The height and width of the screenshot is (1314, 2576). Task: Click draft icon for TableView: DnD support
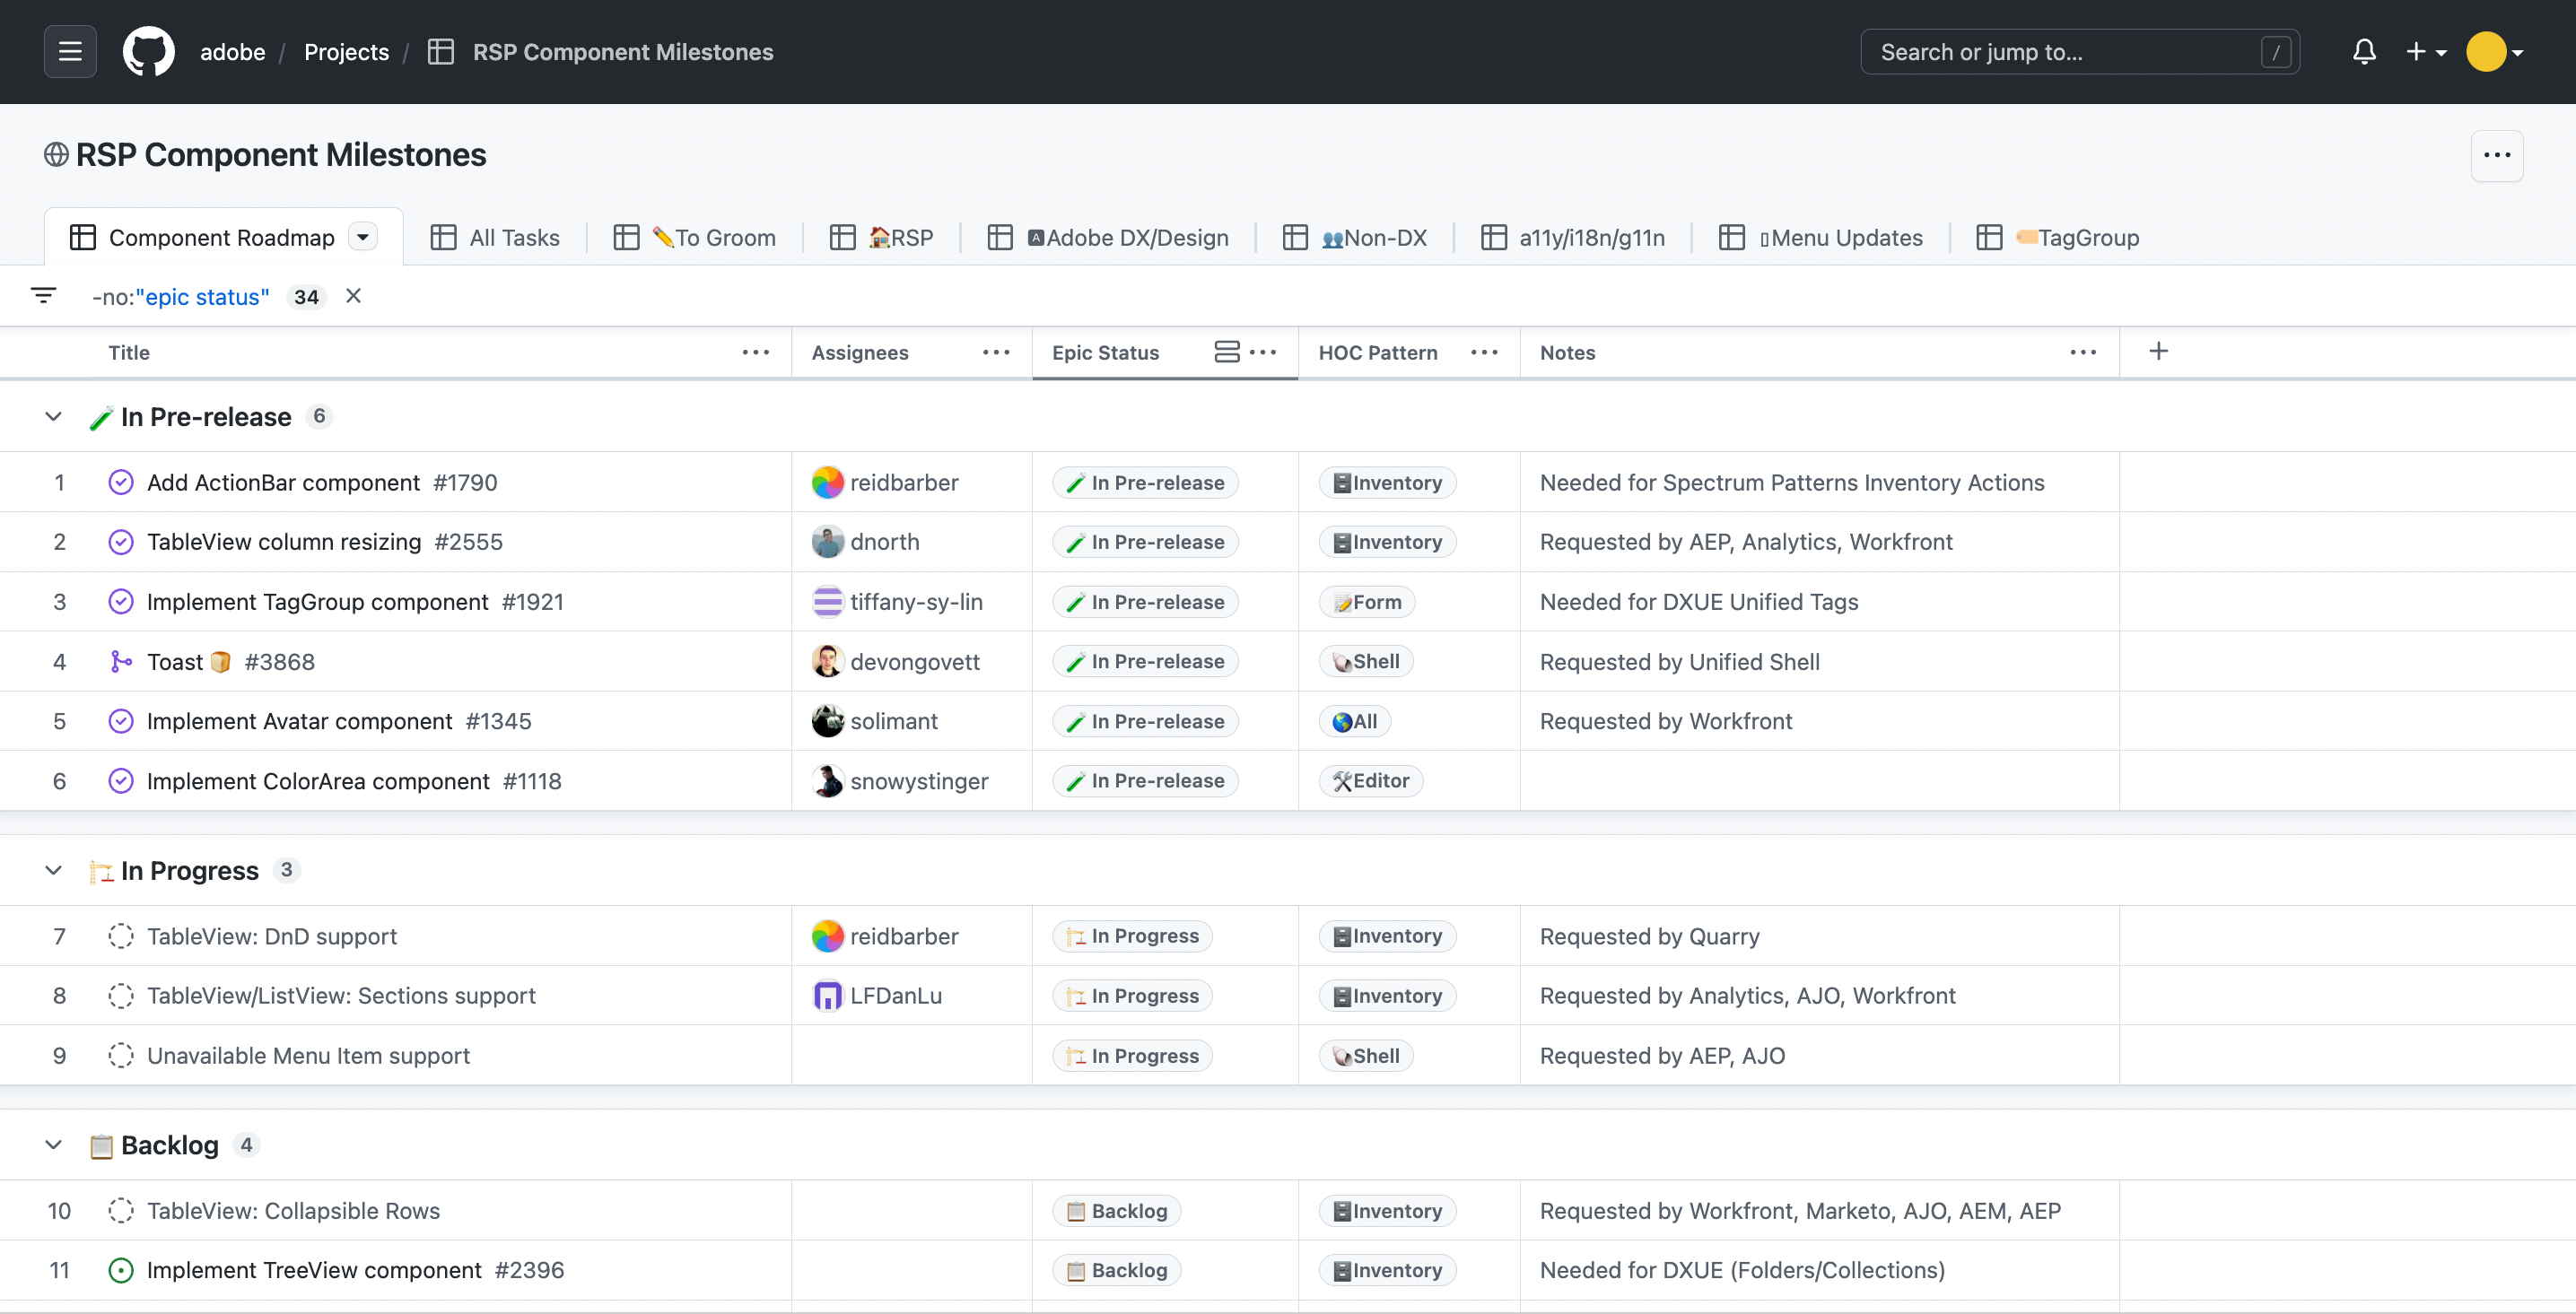(x=121, y=936)
